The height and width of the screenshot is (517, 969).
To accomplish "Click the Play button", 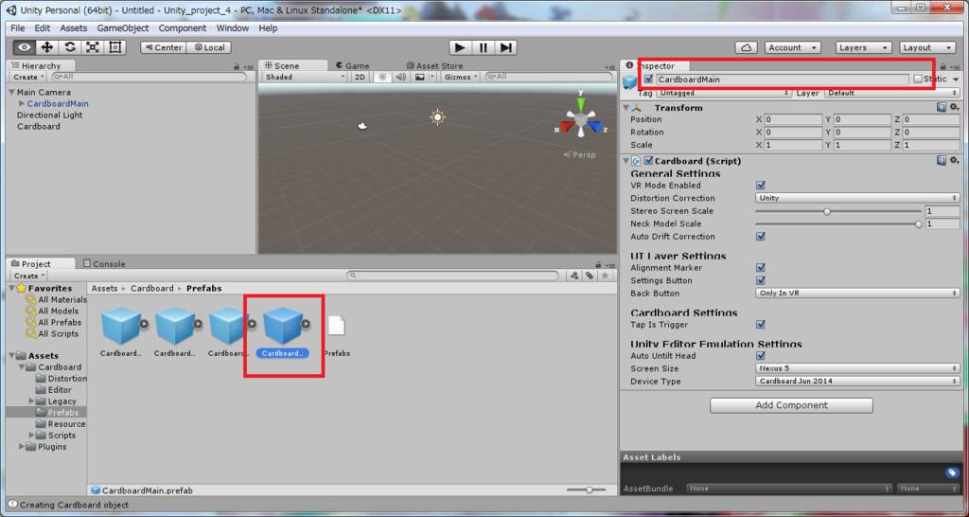I will (x=459, y=47).
